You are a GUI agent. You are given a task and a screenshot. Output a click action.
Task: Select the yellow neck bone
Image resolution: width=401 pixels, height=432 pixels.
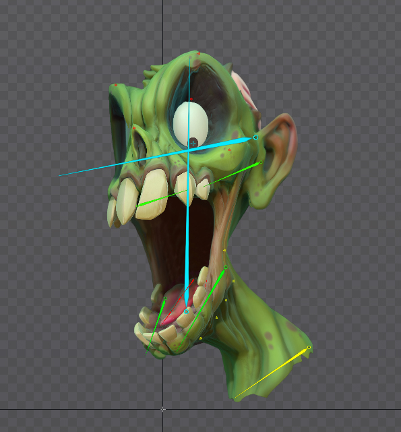(272, 373)
